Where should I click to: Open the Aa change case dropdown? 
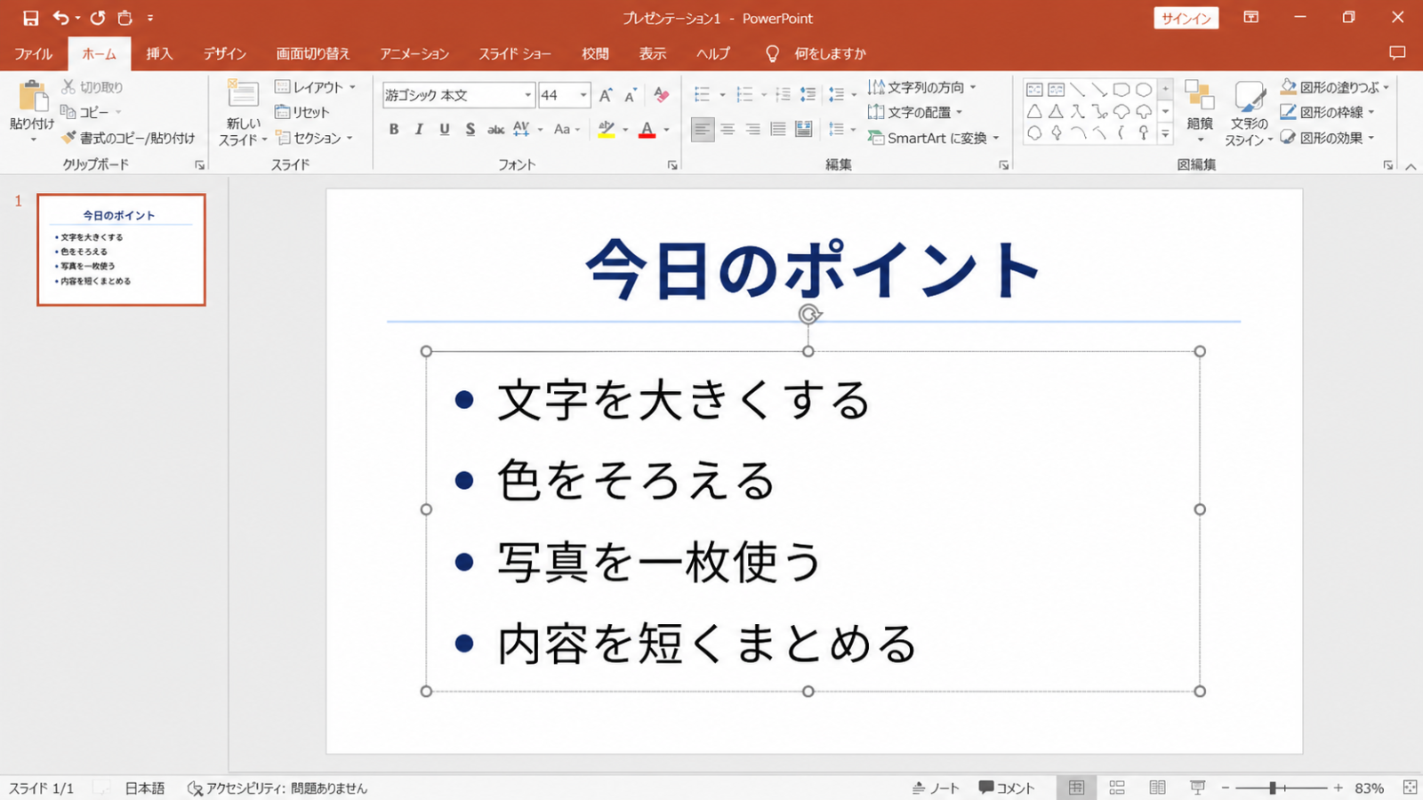(x=567, y=130)
